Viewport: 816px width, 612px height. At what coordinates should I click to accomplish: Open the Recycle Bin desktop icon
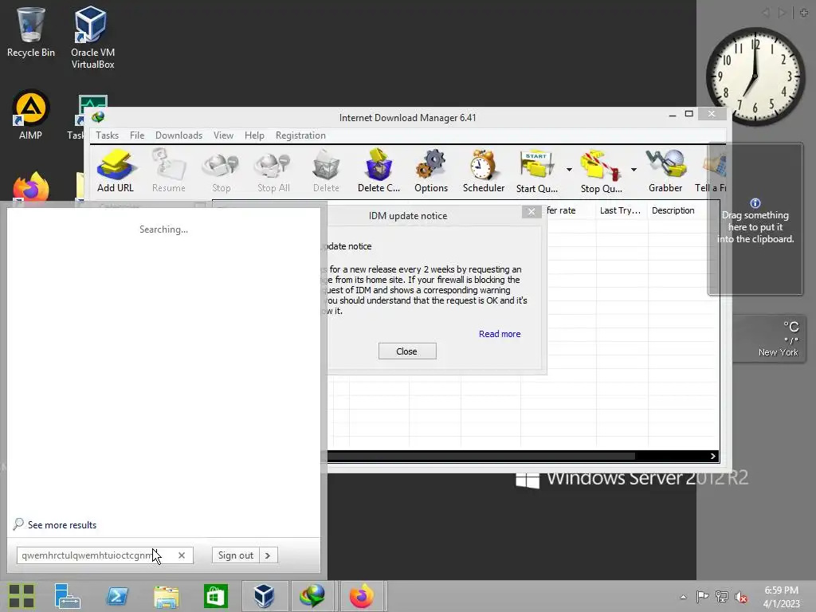(x=31, y=32)
